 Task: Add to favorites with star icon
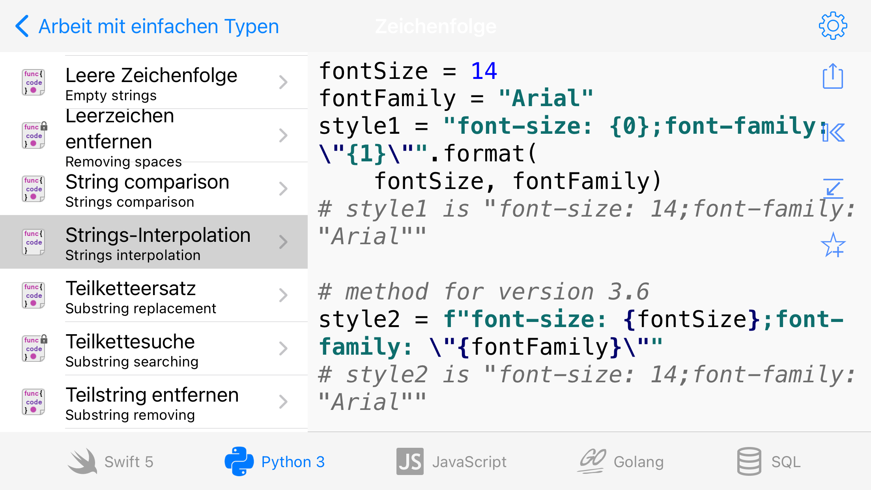coord(833,245)
